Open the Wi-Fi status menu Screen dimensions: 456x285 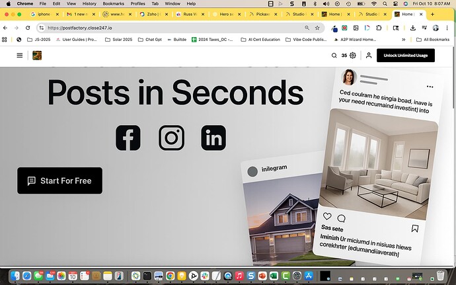tap(374, 4)
